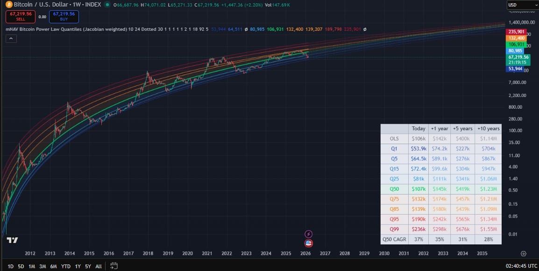Viewport: 539px width, 271px height.
Task: Open the chart settings gear icon near bottom right
Action: (523, 254)
